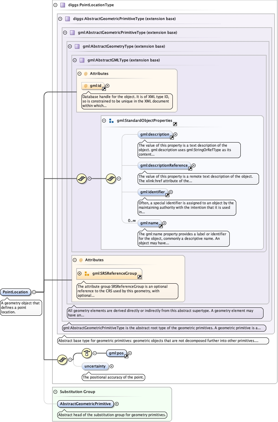Expand the gml:SRSReferenceGroup attribute group

coord(80,274)
